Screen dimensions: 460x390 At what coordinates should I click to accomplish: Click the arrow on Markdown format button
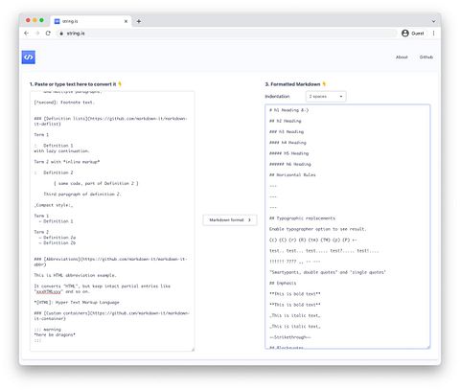coord(249,220)
